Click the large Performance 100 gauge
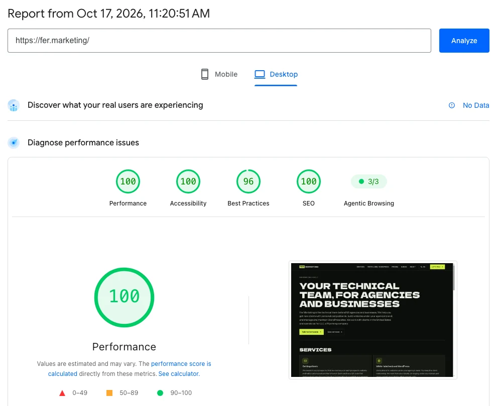Viewport: 497px width, 406px height. pyautogui.click(x=125, y=297)
